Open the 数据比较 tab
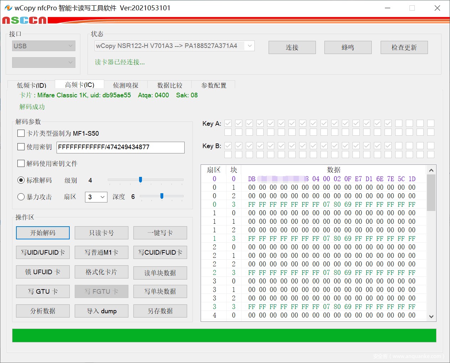 click(170, 85)
